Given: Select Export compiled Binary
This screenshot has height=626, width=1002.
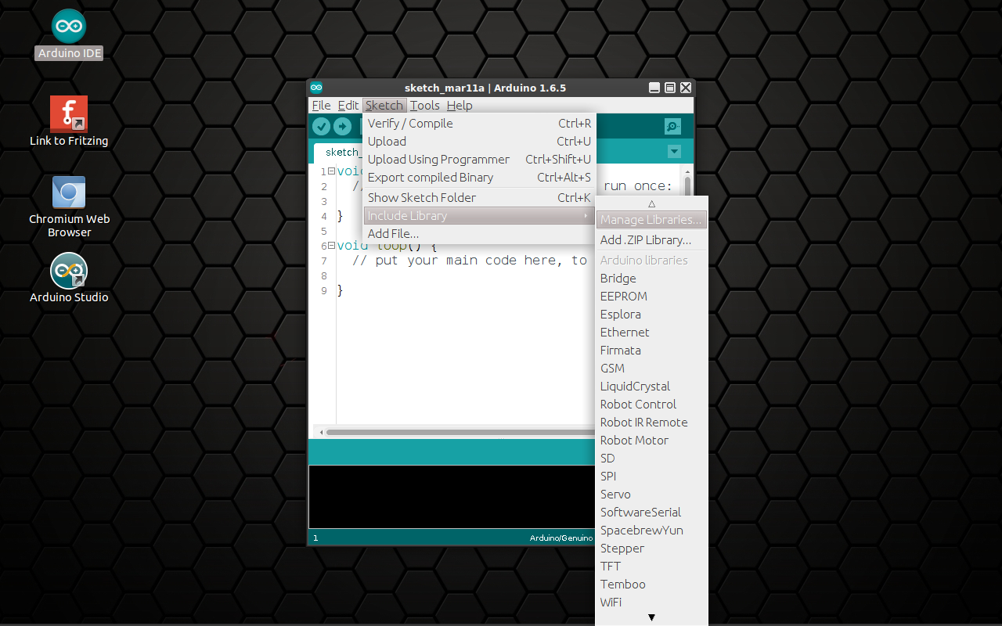Looking at the screenshot, I should click(479, 178).
